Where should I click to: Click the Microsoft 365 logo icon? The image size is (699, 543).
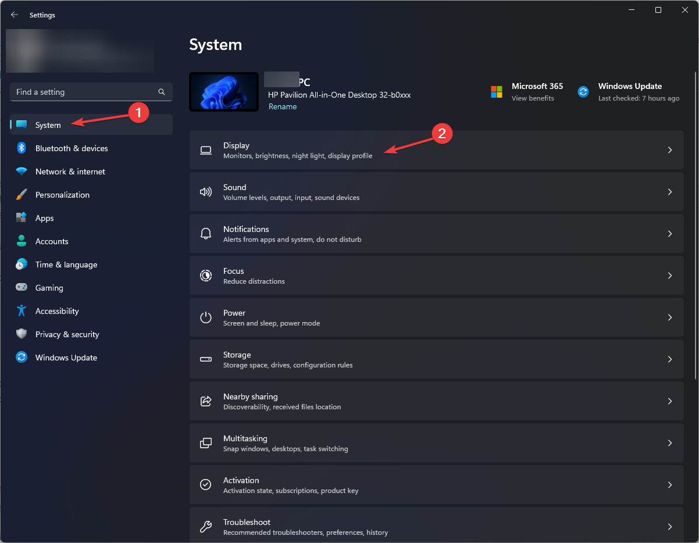point(497,92)
